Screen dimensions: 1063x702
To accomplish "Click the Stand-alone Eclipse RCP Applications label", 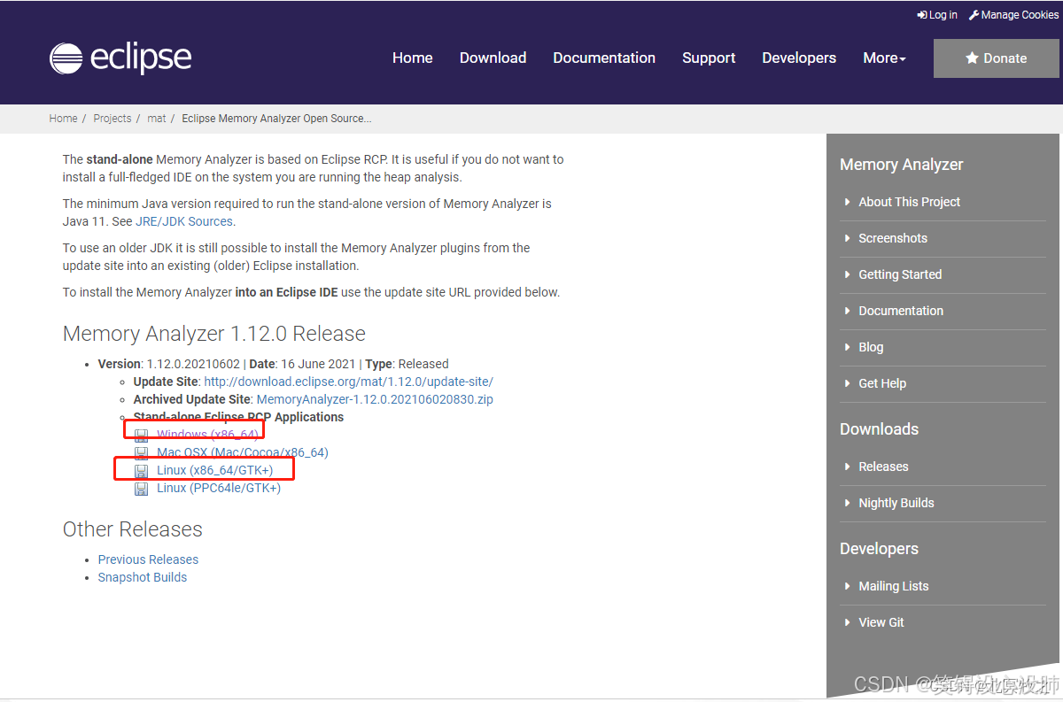I will pyautogui.click(x=238, y=417).
